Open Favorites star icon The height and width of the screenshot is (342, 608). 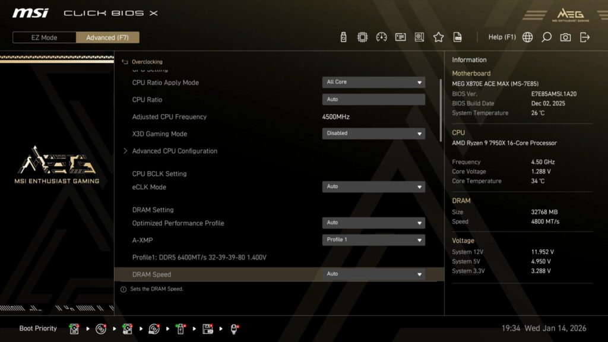pyautogui.click(x=438, y=37)
